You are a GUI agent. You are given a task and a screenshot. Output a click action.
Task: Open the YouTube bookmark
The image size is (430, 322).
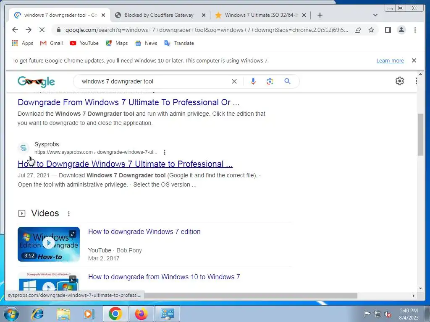[84, 43]
